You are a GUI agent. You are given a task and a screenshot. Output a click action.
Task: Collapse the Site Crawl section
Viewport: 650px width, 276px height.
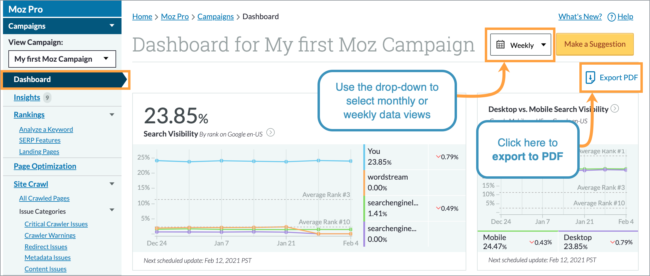click(112, 184)
